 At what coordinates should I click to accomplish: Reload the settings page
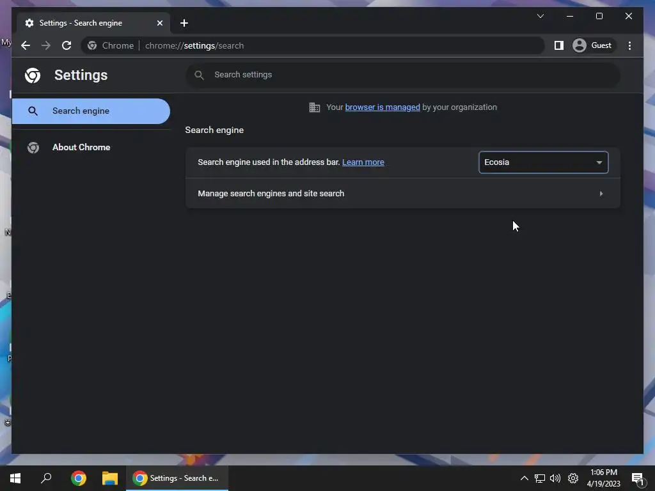(67, 45)
